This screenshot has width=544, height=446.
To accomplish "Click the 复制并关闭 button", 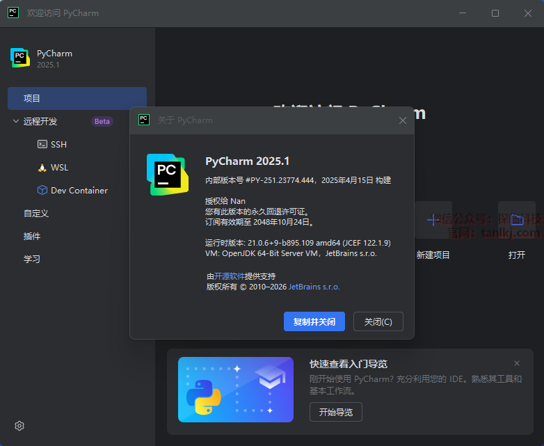I will click(314, 321).
